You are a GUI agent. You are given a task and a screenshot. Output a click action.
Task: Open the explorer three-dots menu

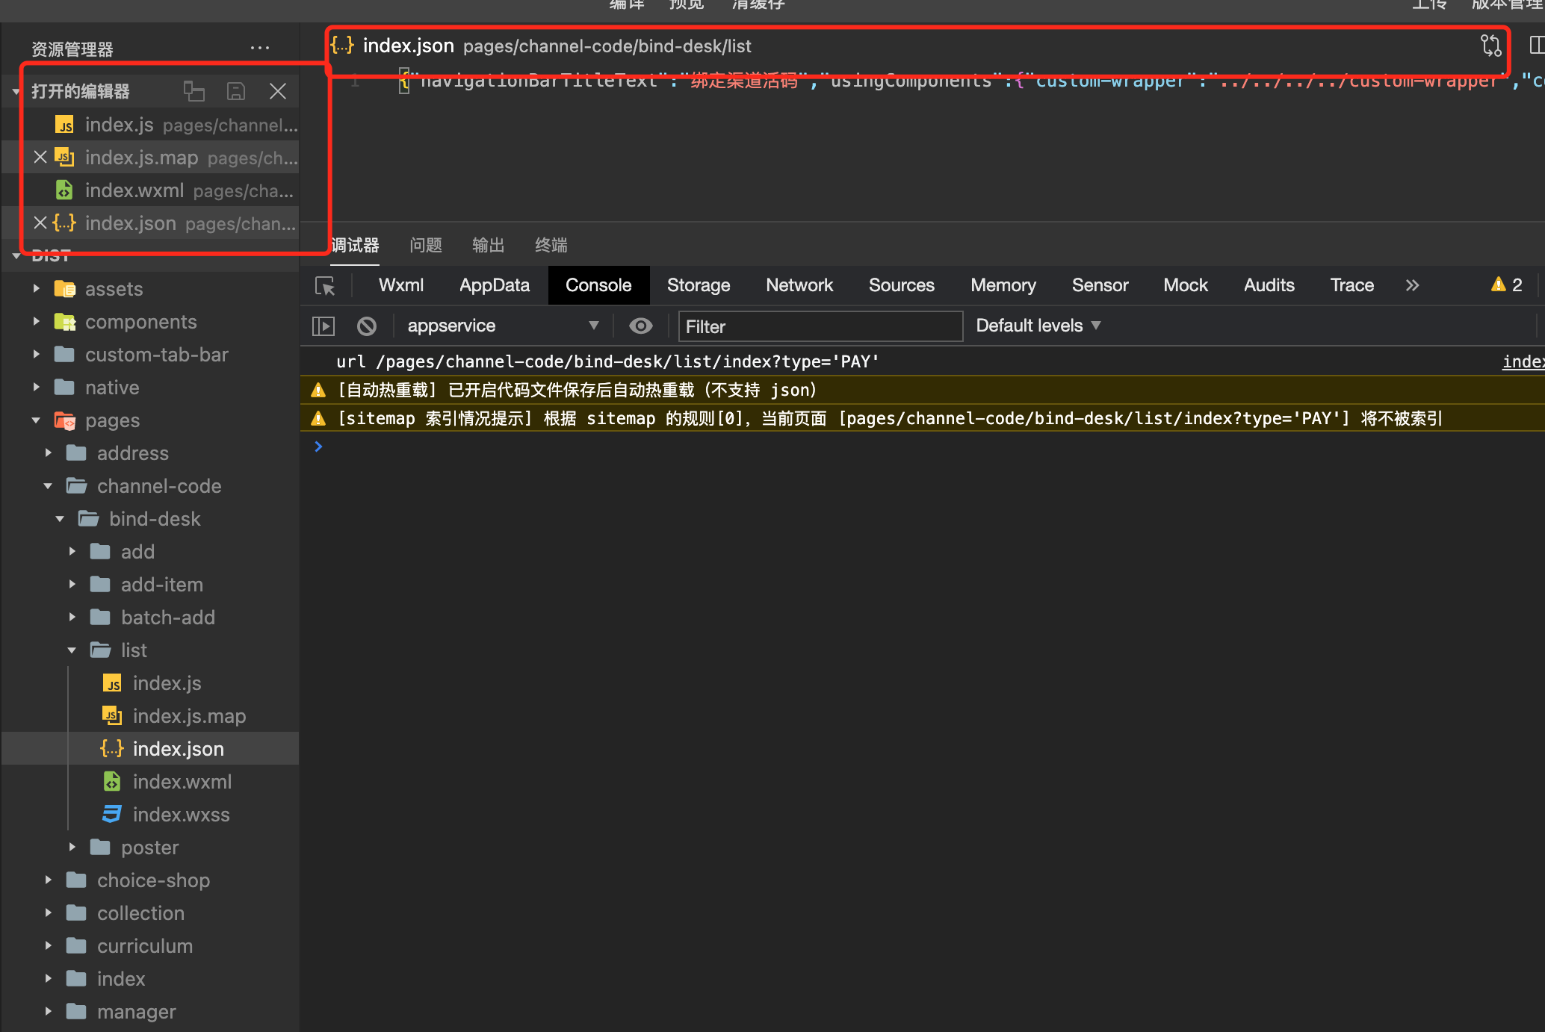pyautogui.click(x=259, y=49)
